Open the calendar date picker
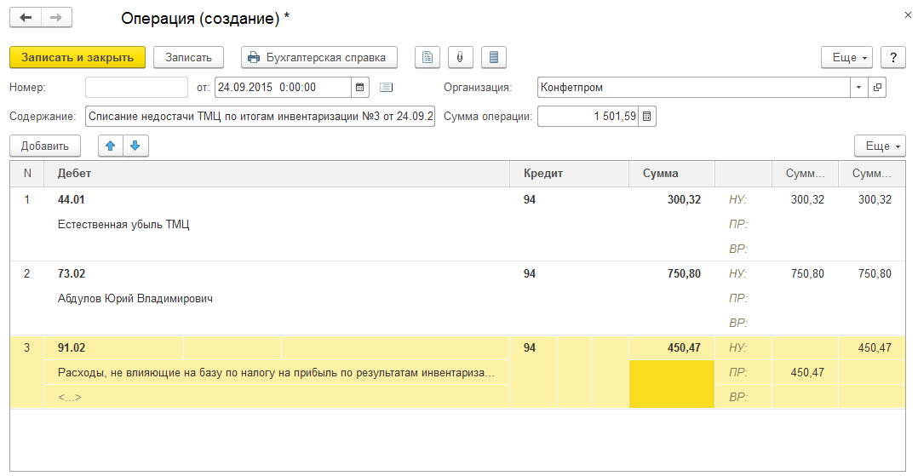 pos(359,87)
